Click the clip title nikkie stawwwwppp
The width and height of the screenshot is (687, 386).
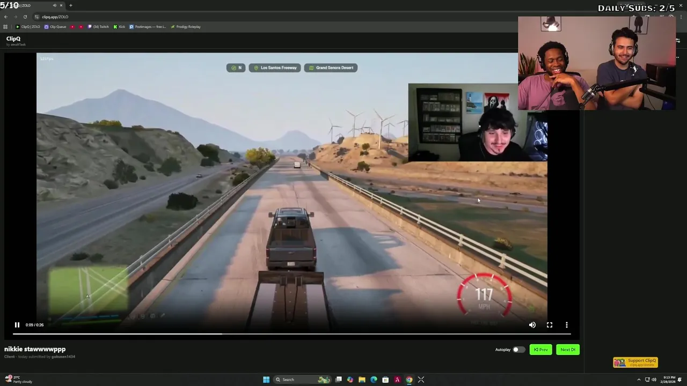point(35,349)
